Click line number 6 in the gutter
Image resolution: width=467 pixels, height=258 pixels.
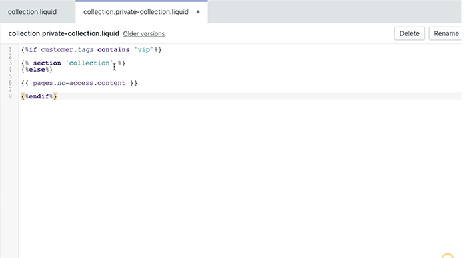click(x=10, y=83)
